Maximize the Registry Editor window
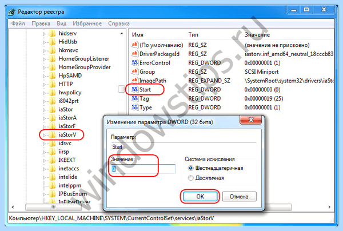The image size is (343, 231). click(306, 10)
